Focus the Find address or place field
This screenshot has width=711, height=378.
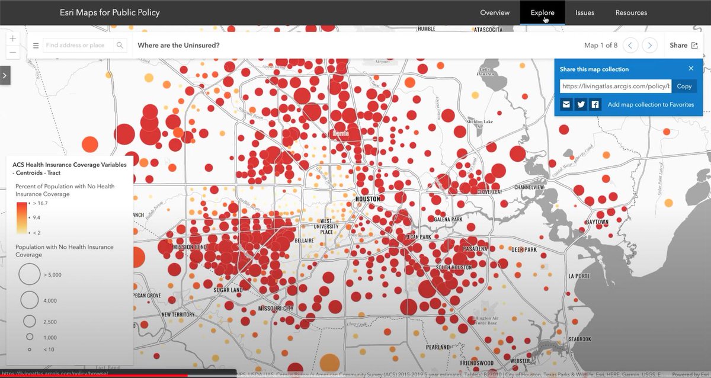78,45
